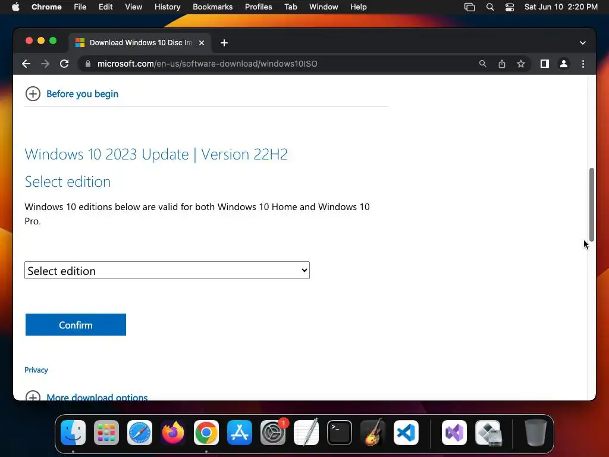Open Visual Studio from the Dock
The image size is (609, 457).
click(454, 433)
